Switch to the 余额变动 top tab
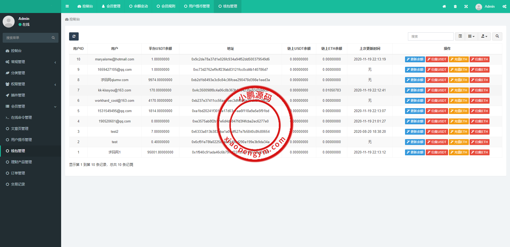The width and height of the screenshot is (510, 247). click(x=138, y=6)
